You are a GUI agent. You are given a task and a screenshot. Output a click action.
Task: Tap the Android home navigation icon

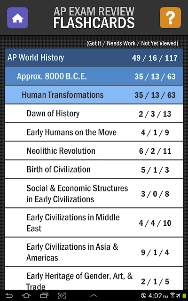(26, 295)
